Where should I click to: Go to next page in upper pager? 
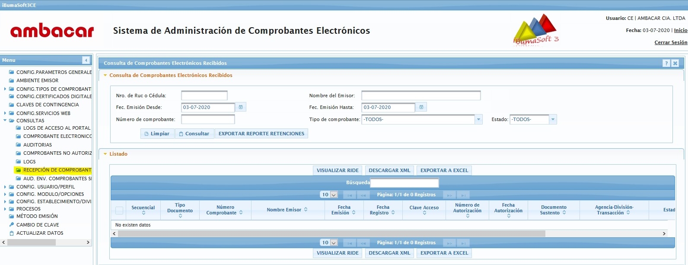point(449,195)
